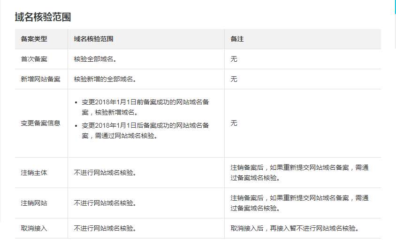Select the 首次备案 row label
Image resolution: width=396 pixels, height=246 pixels.
[x=34, y=59]
